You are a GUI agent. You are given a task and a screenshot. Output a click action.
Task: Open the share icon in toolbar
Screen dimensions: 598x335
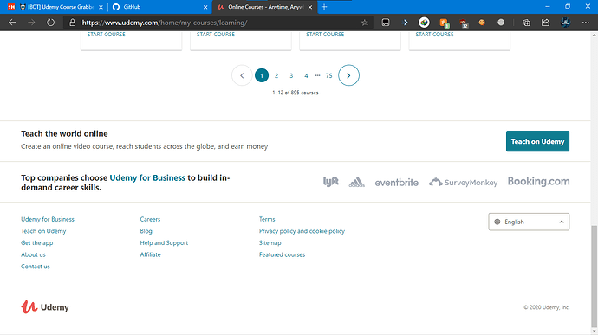(x=545, y=23)
